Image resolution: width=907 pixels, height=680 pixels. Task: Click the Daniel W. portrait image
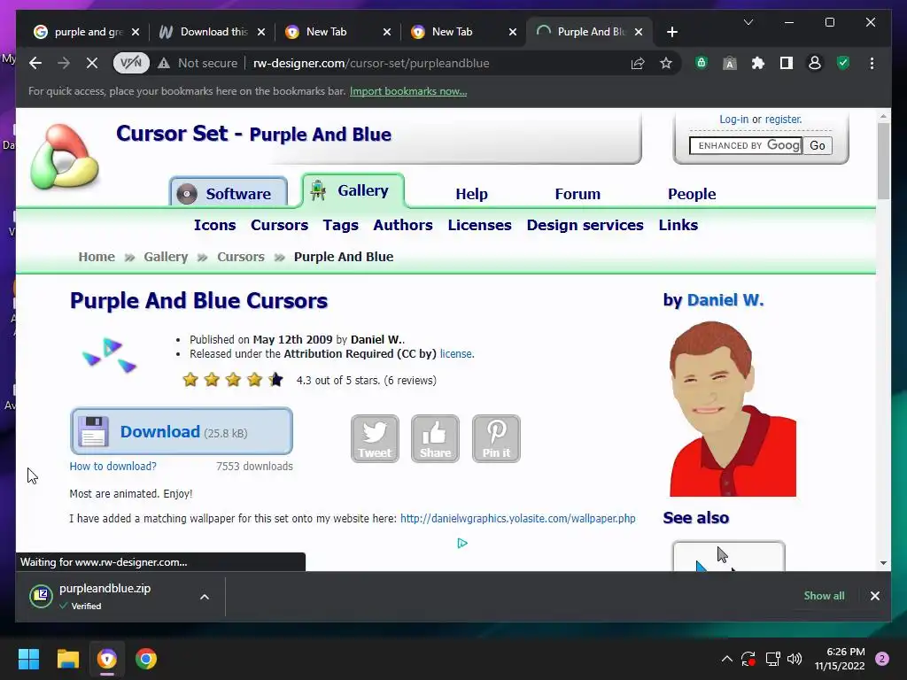click(733, 408)
